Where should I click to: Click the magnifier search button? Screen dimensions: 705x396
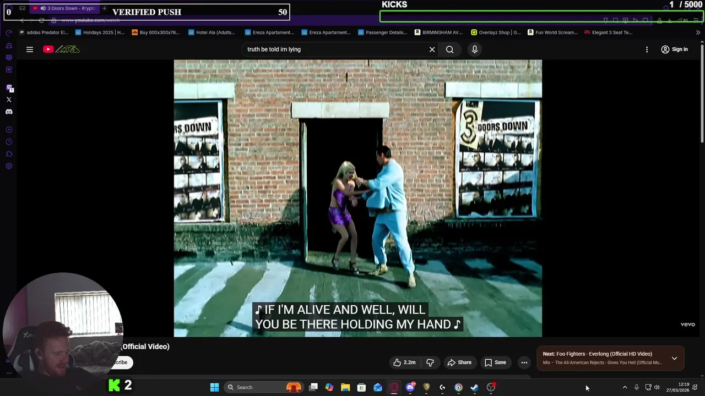[x=450, y=50]
